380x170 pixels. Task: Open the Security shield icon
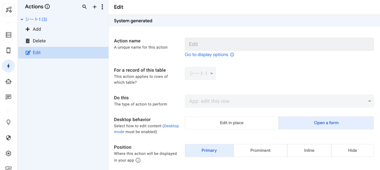point(9,138)
